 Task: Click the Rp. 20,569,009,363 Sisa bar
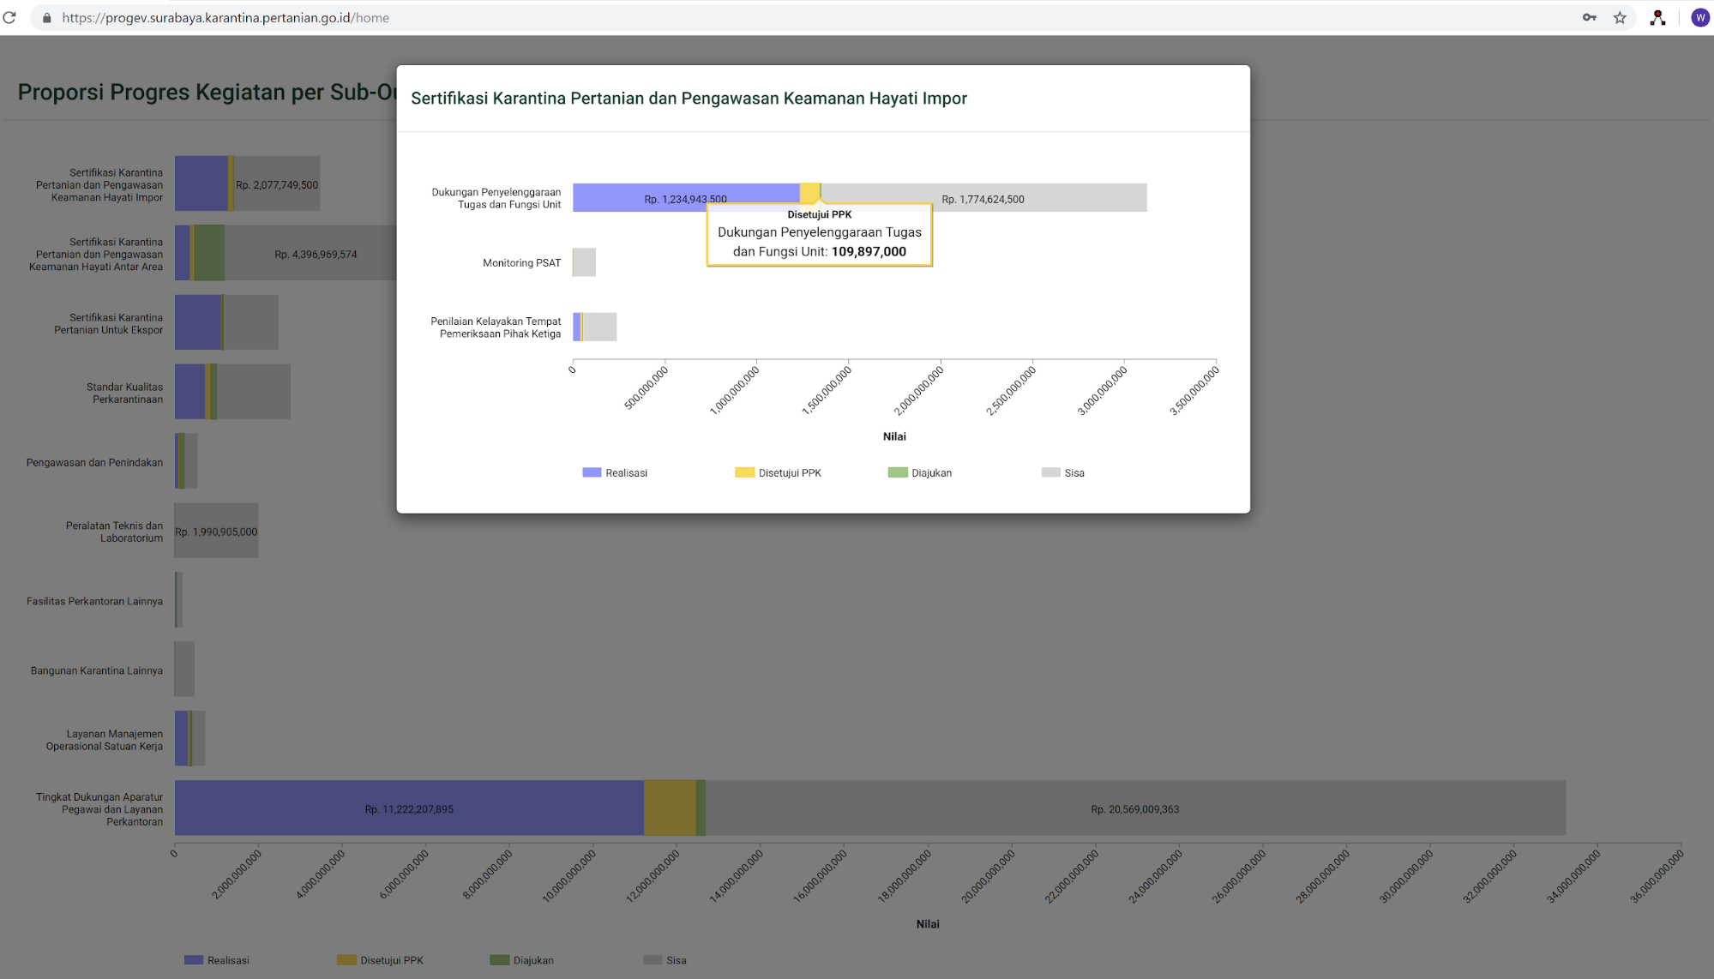pos(1134,808)
